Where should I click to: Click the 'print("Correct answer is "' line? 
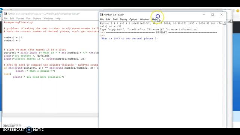coord(45,59)
